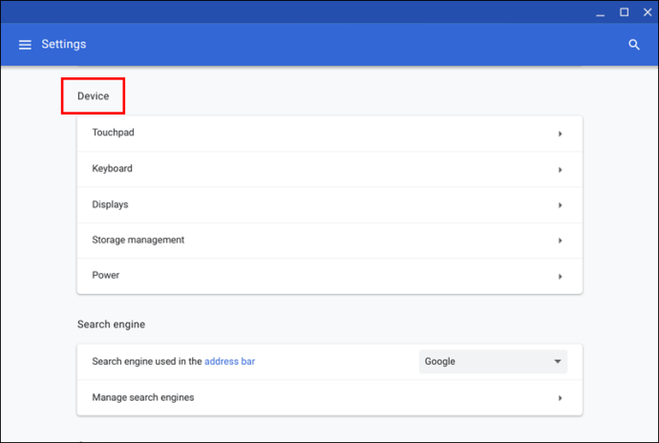The width and height of the screenshot is (659, 443).
Task: Open Touchpad settings
Action: pos(329,134)
